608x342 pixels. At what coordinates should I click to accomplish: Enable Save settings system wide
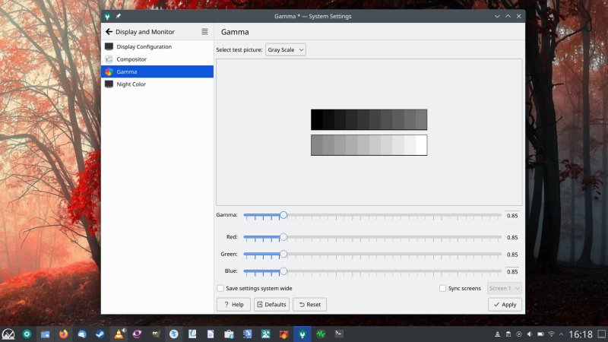[220, 288]
